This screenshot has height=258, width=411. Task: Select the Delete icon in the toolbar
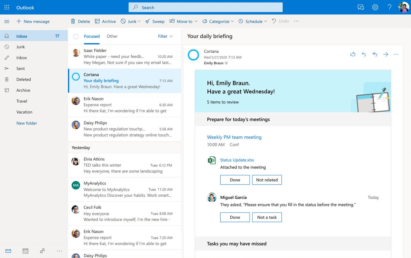coord(73,21)
